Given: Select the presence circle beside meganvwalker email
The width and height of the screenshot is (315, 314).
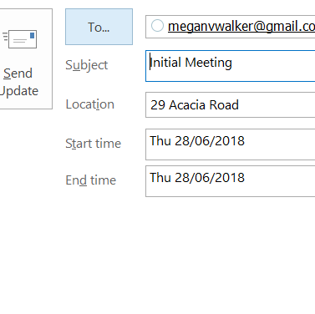Looking at the screenshot, I should click(x=157, y=26).
